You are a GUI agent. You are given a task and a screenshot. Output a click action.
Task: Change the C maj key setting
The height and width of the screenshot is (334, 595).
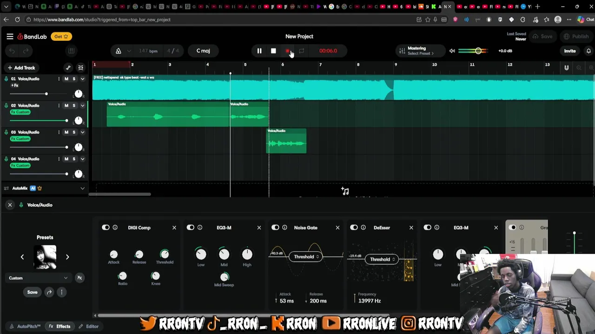point(203,51)
